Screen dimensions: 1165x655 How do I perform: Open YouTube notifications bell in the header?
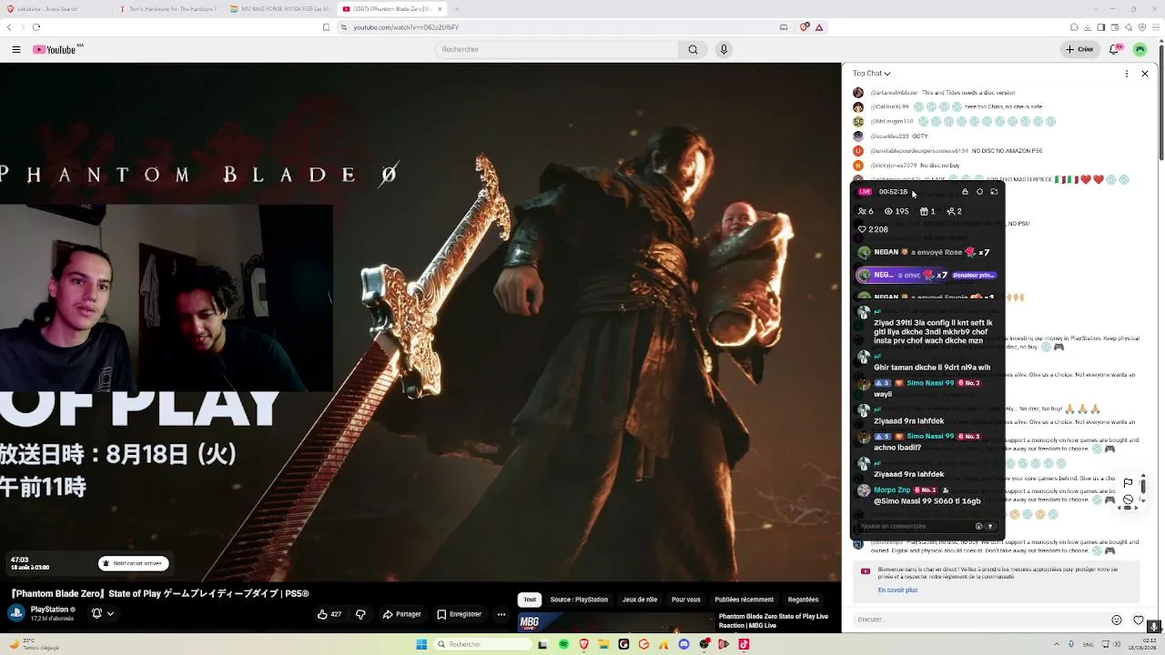1114,49
